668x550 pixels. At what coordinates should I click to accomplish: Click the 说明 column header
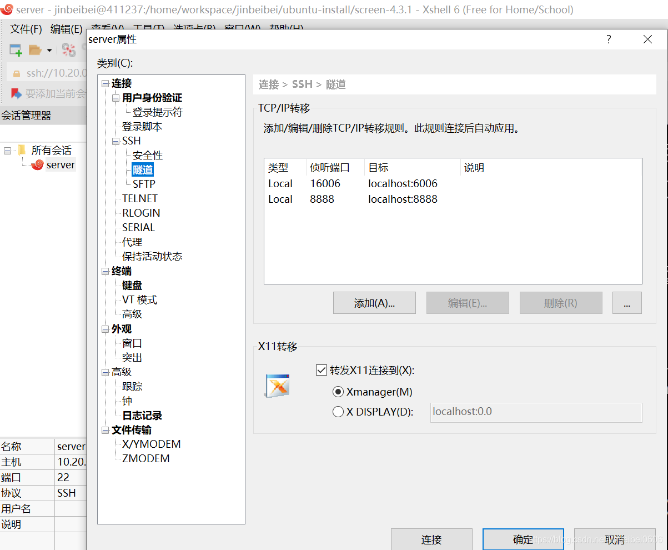(551, 168)
